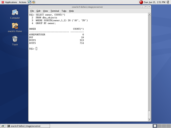
Task: Launch the email client panel icon
Action: 34,2
